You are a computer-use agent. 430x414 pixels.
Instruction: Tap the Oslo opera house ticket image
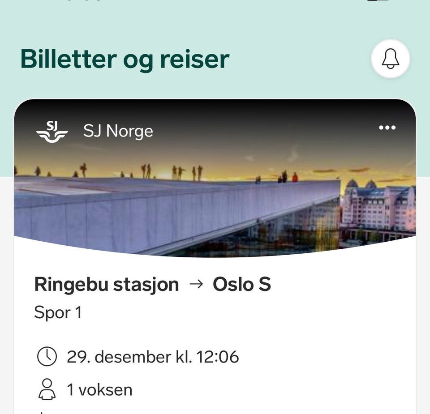[215, 201]
